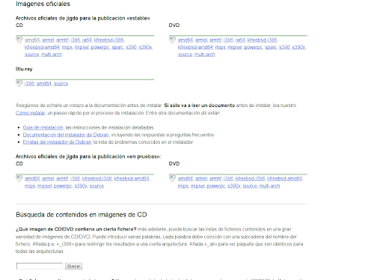
Task: Open the amd64 link in stable CD list
Action: point(32,40)
